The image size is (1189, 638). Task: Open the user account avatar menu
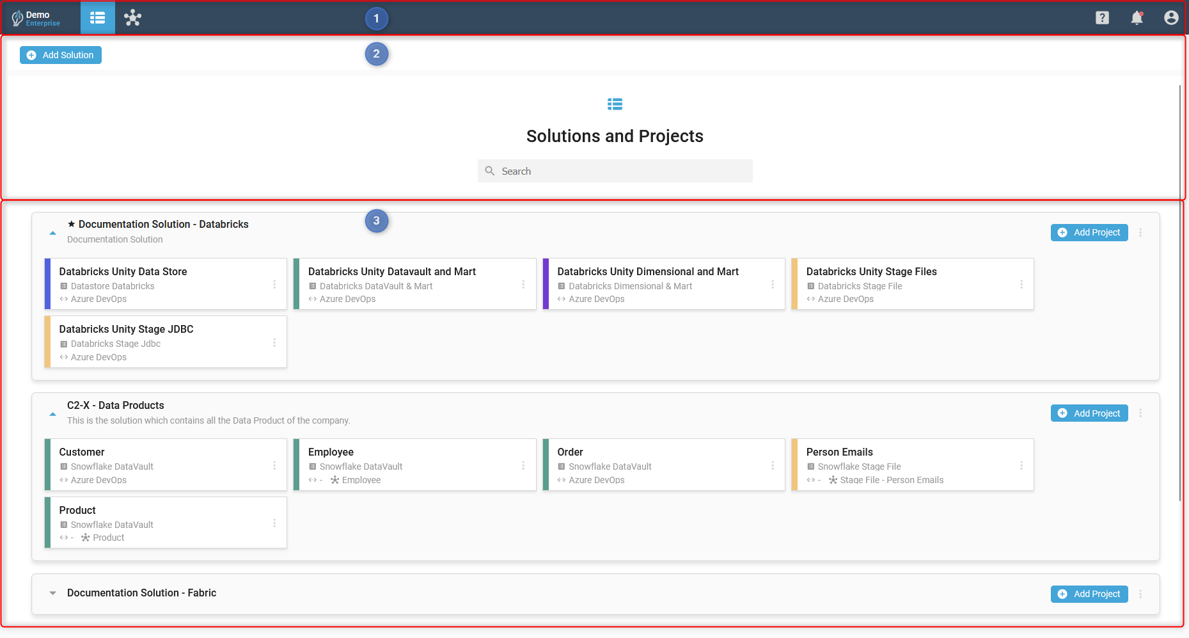[1171, 18]
